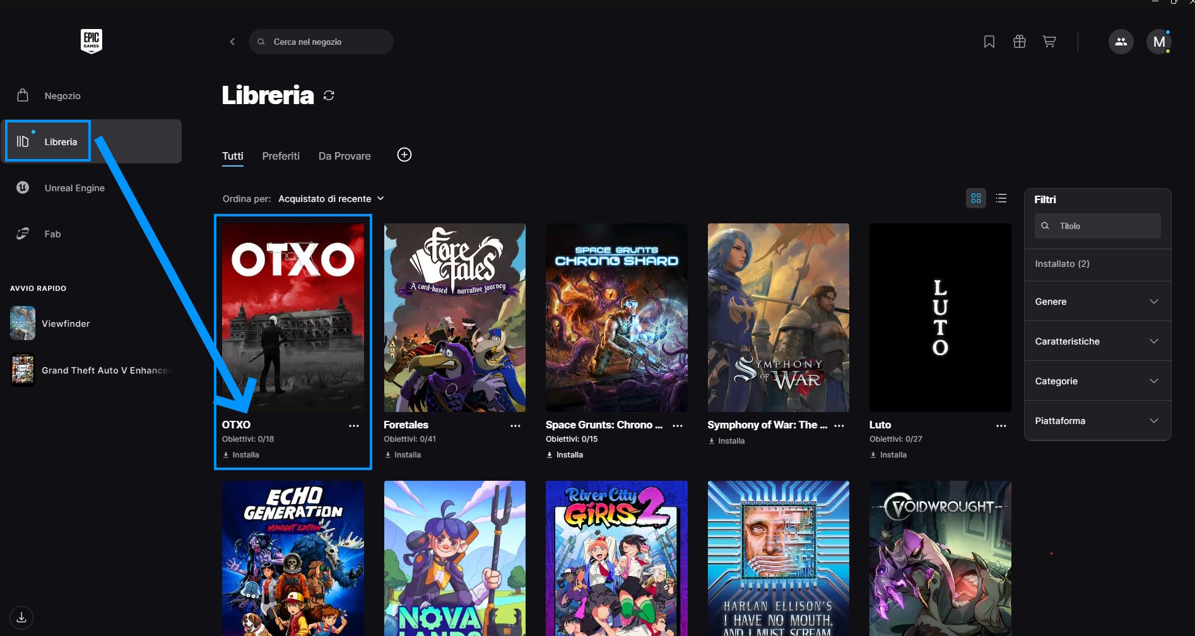
Task: Click the Fab icon in sidebar
Action: click(x=23, y=233)
